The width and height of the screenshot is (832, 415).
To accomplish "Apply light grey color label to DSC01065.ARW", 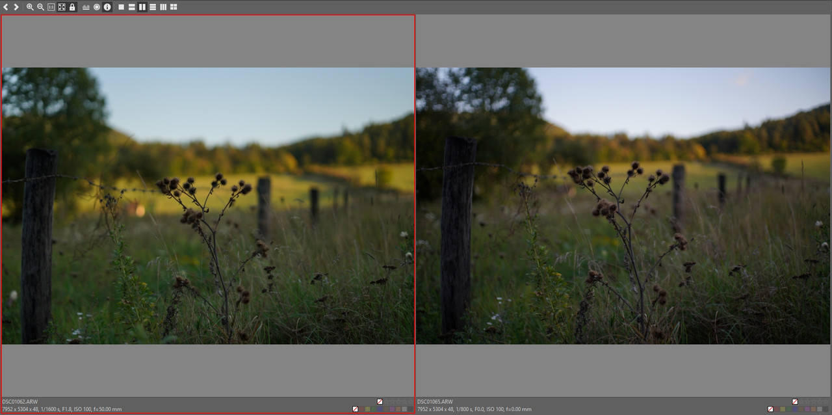I will point(820,409).
